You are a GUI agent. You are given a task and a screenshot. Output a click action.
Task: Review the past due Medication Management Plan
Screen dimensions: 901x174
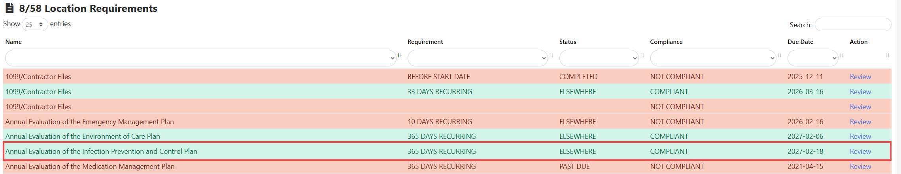point(860,166)
